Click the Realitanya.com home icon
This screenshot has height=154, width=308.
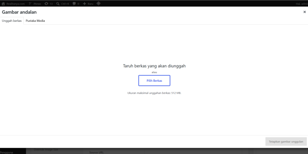(3, 4)
